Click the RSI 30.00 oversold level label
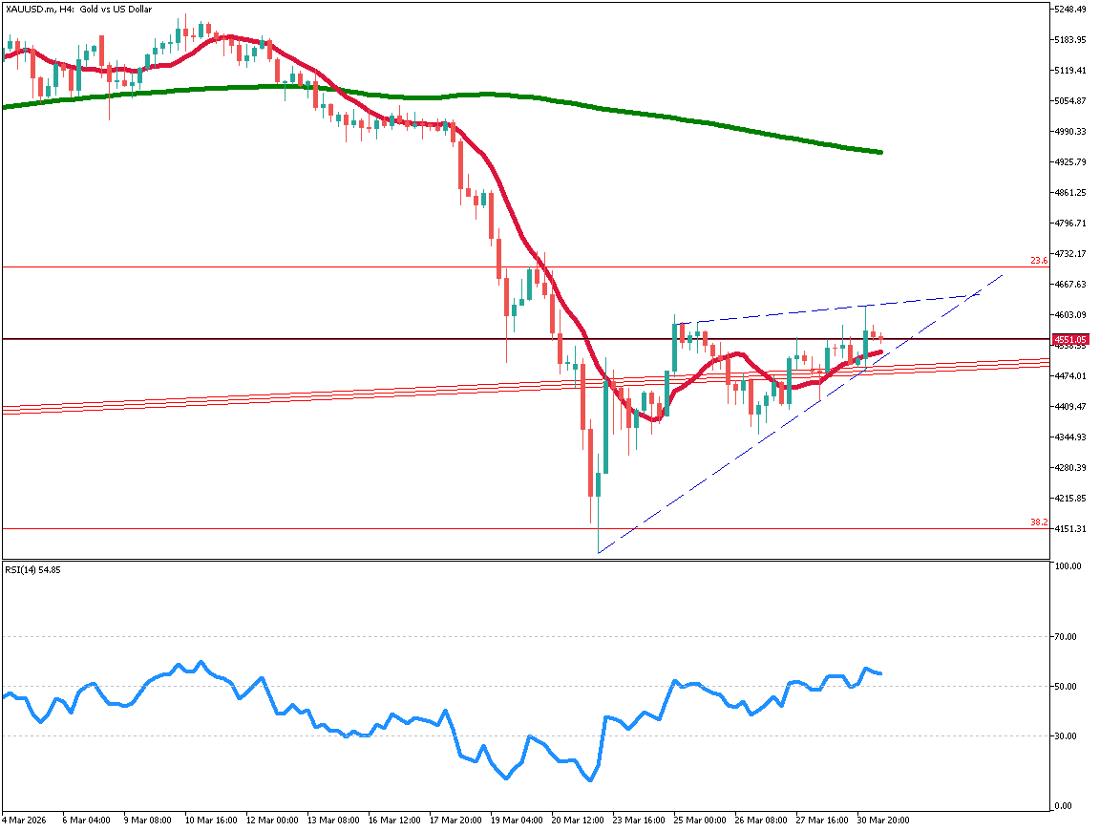The width and height of the screenshot is (1100, 831). click(1066, 736)
